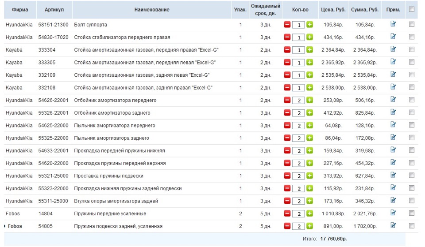The height and width of the screenshot is (247, 425).
Task: Decrease quantity for Болт суппорта
Action: point(287,25)
